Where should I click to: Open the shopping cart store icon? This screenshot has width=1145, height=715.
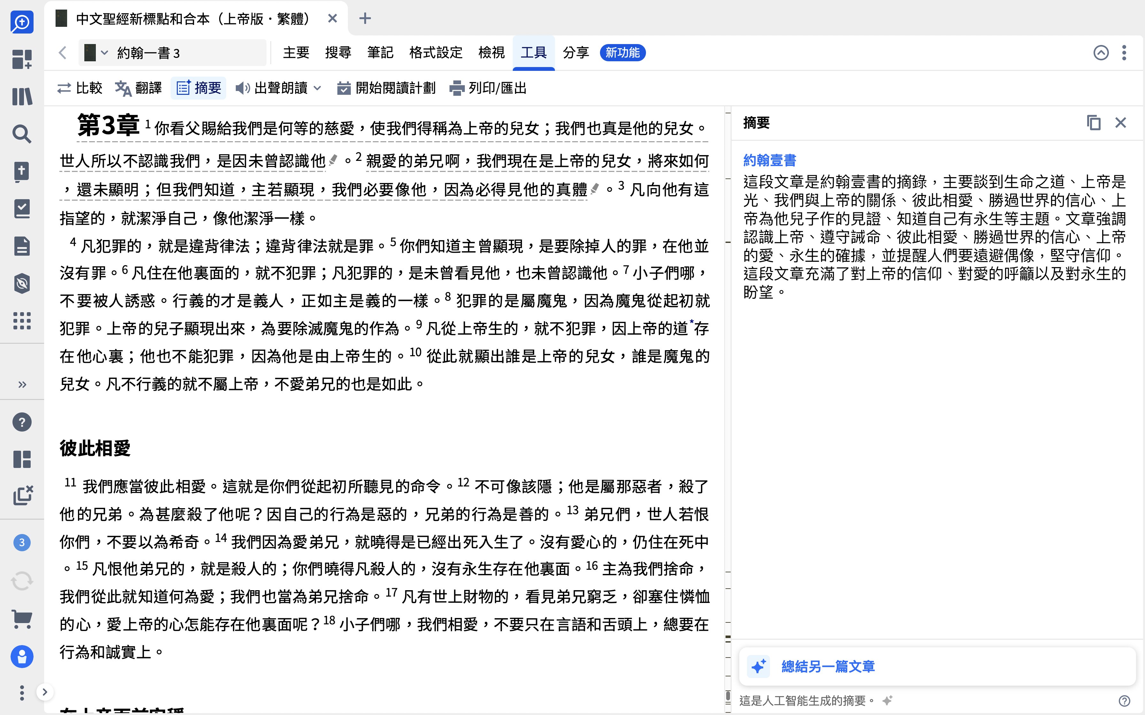click(22, 619)
